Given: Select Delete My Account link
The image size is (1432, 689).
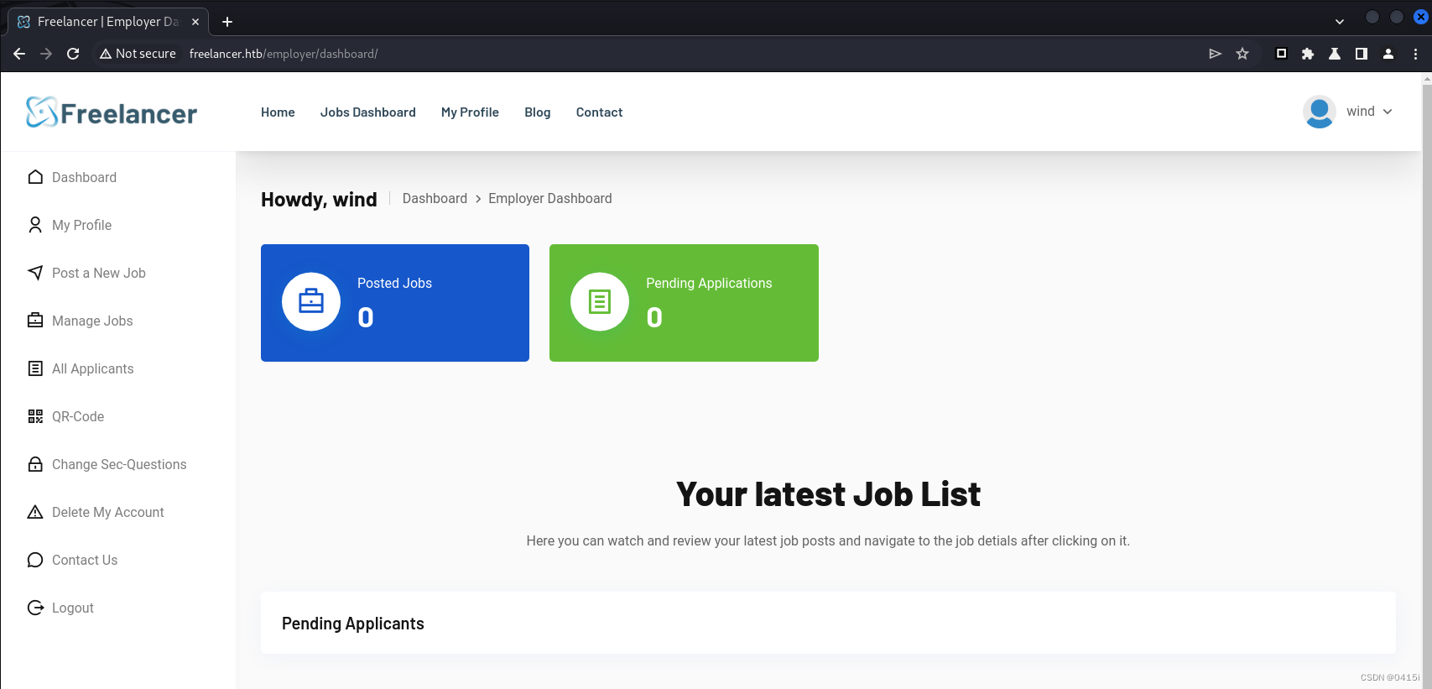Looking at the screenshot, I should click(108, 512).
